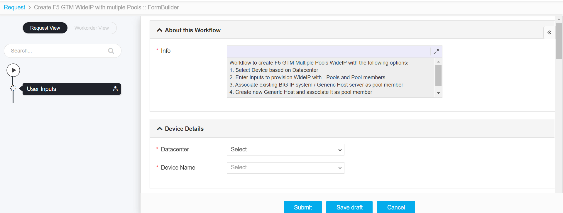Click the user icon on User Inputs

point(115,89)
